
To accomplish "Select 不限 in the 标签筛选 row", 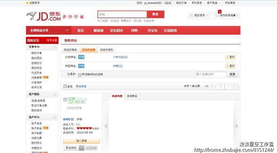I will (81, 66).
